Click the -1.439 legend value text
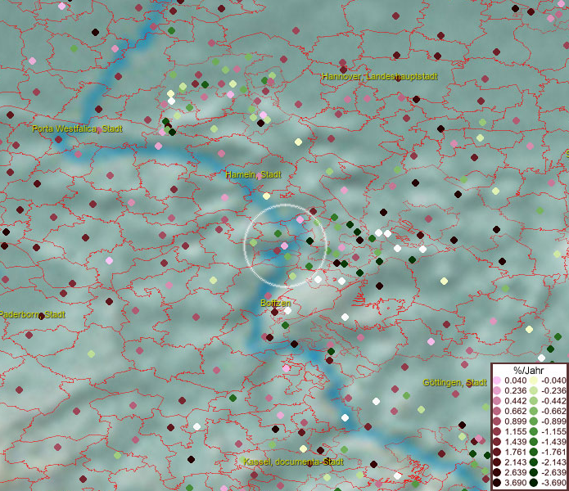The width and height of the screenshot is (569, 491). tap(553, 442)
